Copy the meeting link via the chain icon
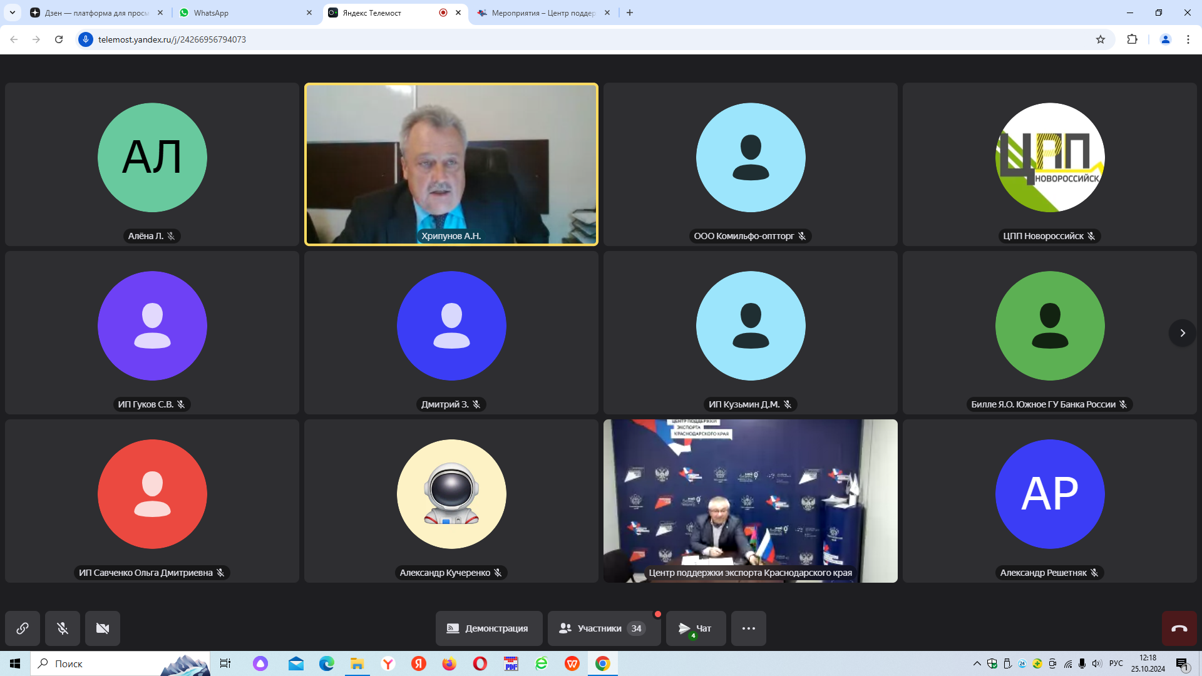 tap(23, 628)
